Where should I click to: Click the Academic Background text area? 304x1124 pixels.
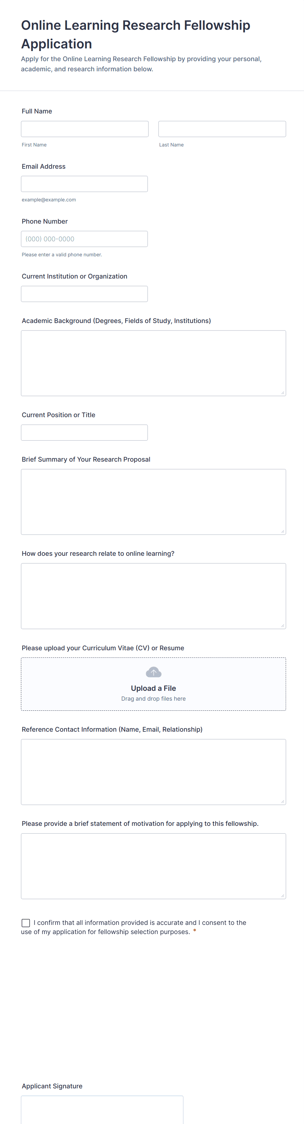[153, 363]
